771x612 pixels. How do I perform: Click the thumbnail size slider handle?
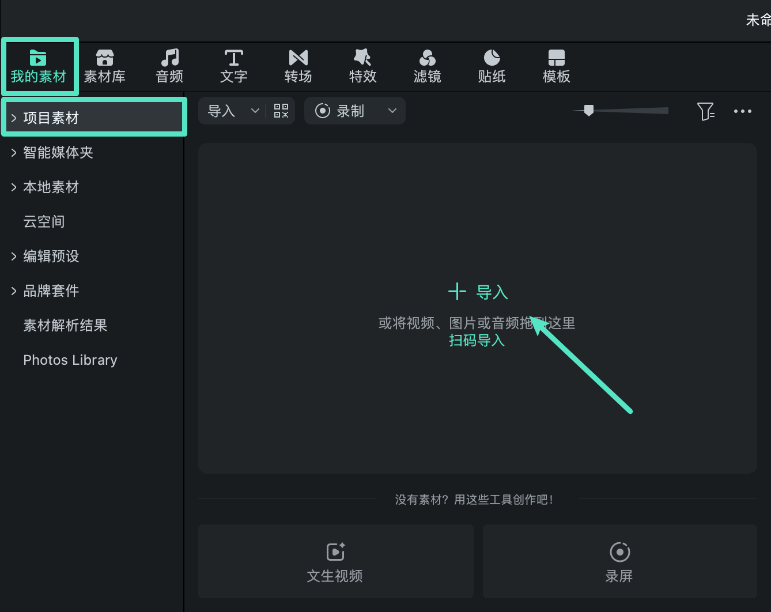tap(588, 111)
